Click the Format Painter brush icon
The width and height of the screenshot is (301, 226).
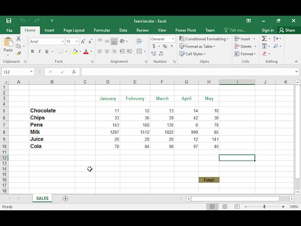pos(19,53)
